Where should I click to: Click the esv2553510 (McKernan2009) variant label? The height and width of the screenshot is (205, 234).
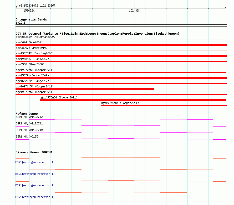35,37
